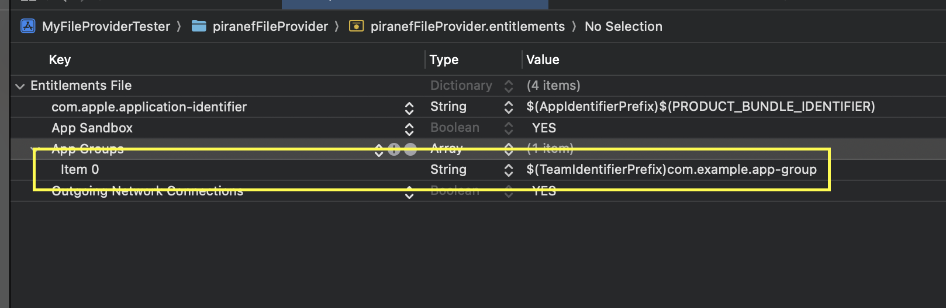
Task: Open key chooser arrows for App Groups
Action: pyautogui.click(x=379, y=150)
